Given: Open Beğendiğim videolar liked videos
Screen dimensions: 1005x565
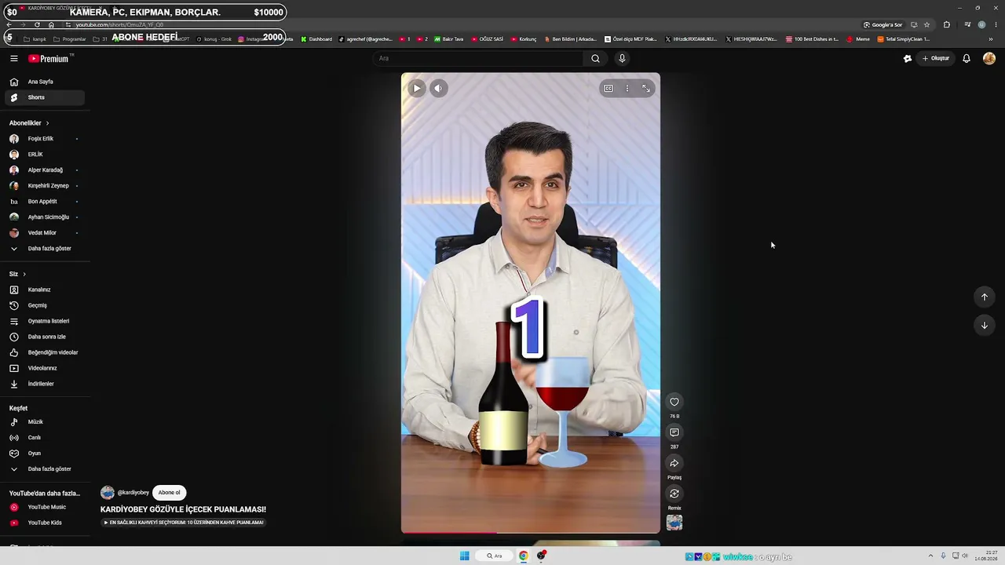Looking at the screenshot, I should [x=44, y=352].
